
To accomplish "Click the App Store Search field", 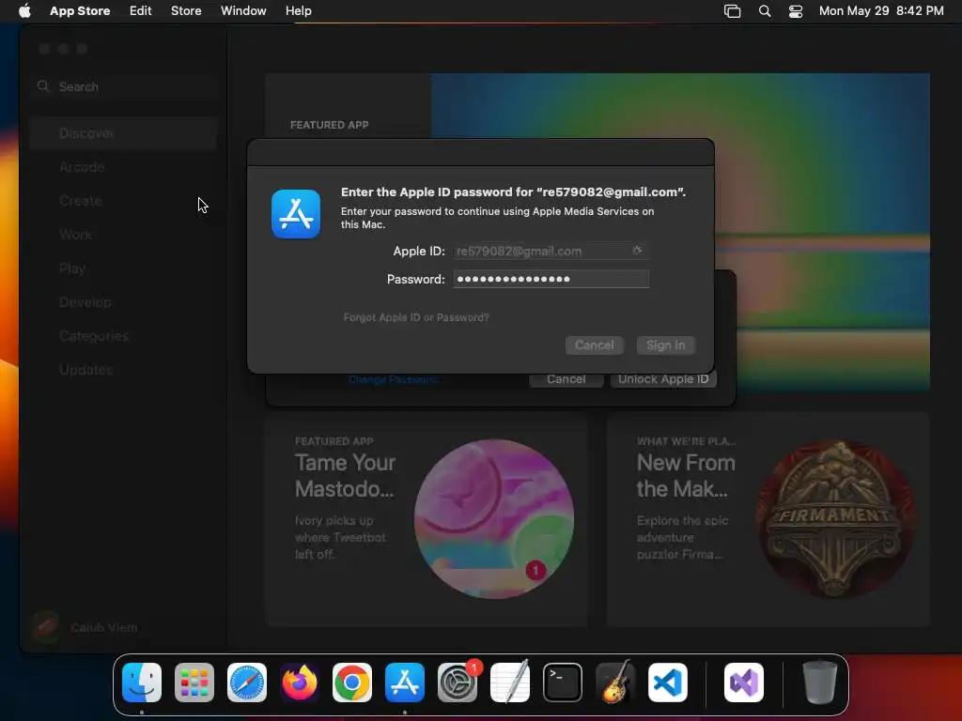I will click(x=123, y=86).
